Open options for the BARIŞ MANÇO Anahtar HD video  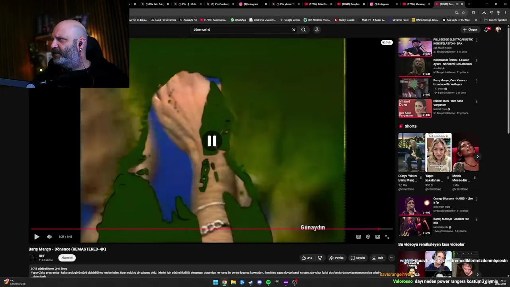(477, 219)
